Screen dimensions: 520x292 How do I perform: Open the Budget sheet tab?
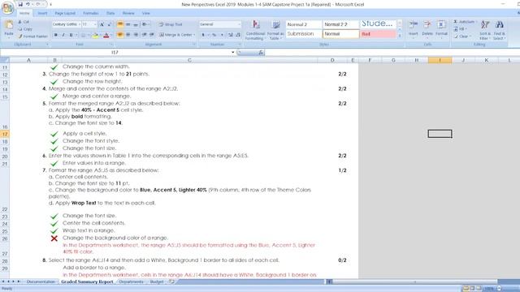[x=157, y=281]
